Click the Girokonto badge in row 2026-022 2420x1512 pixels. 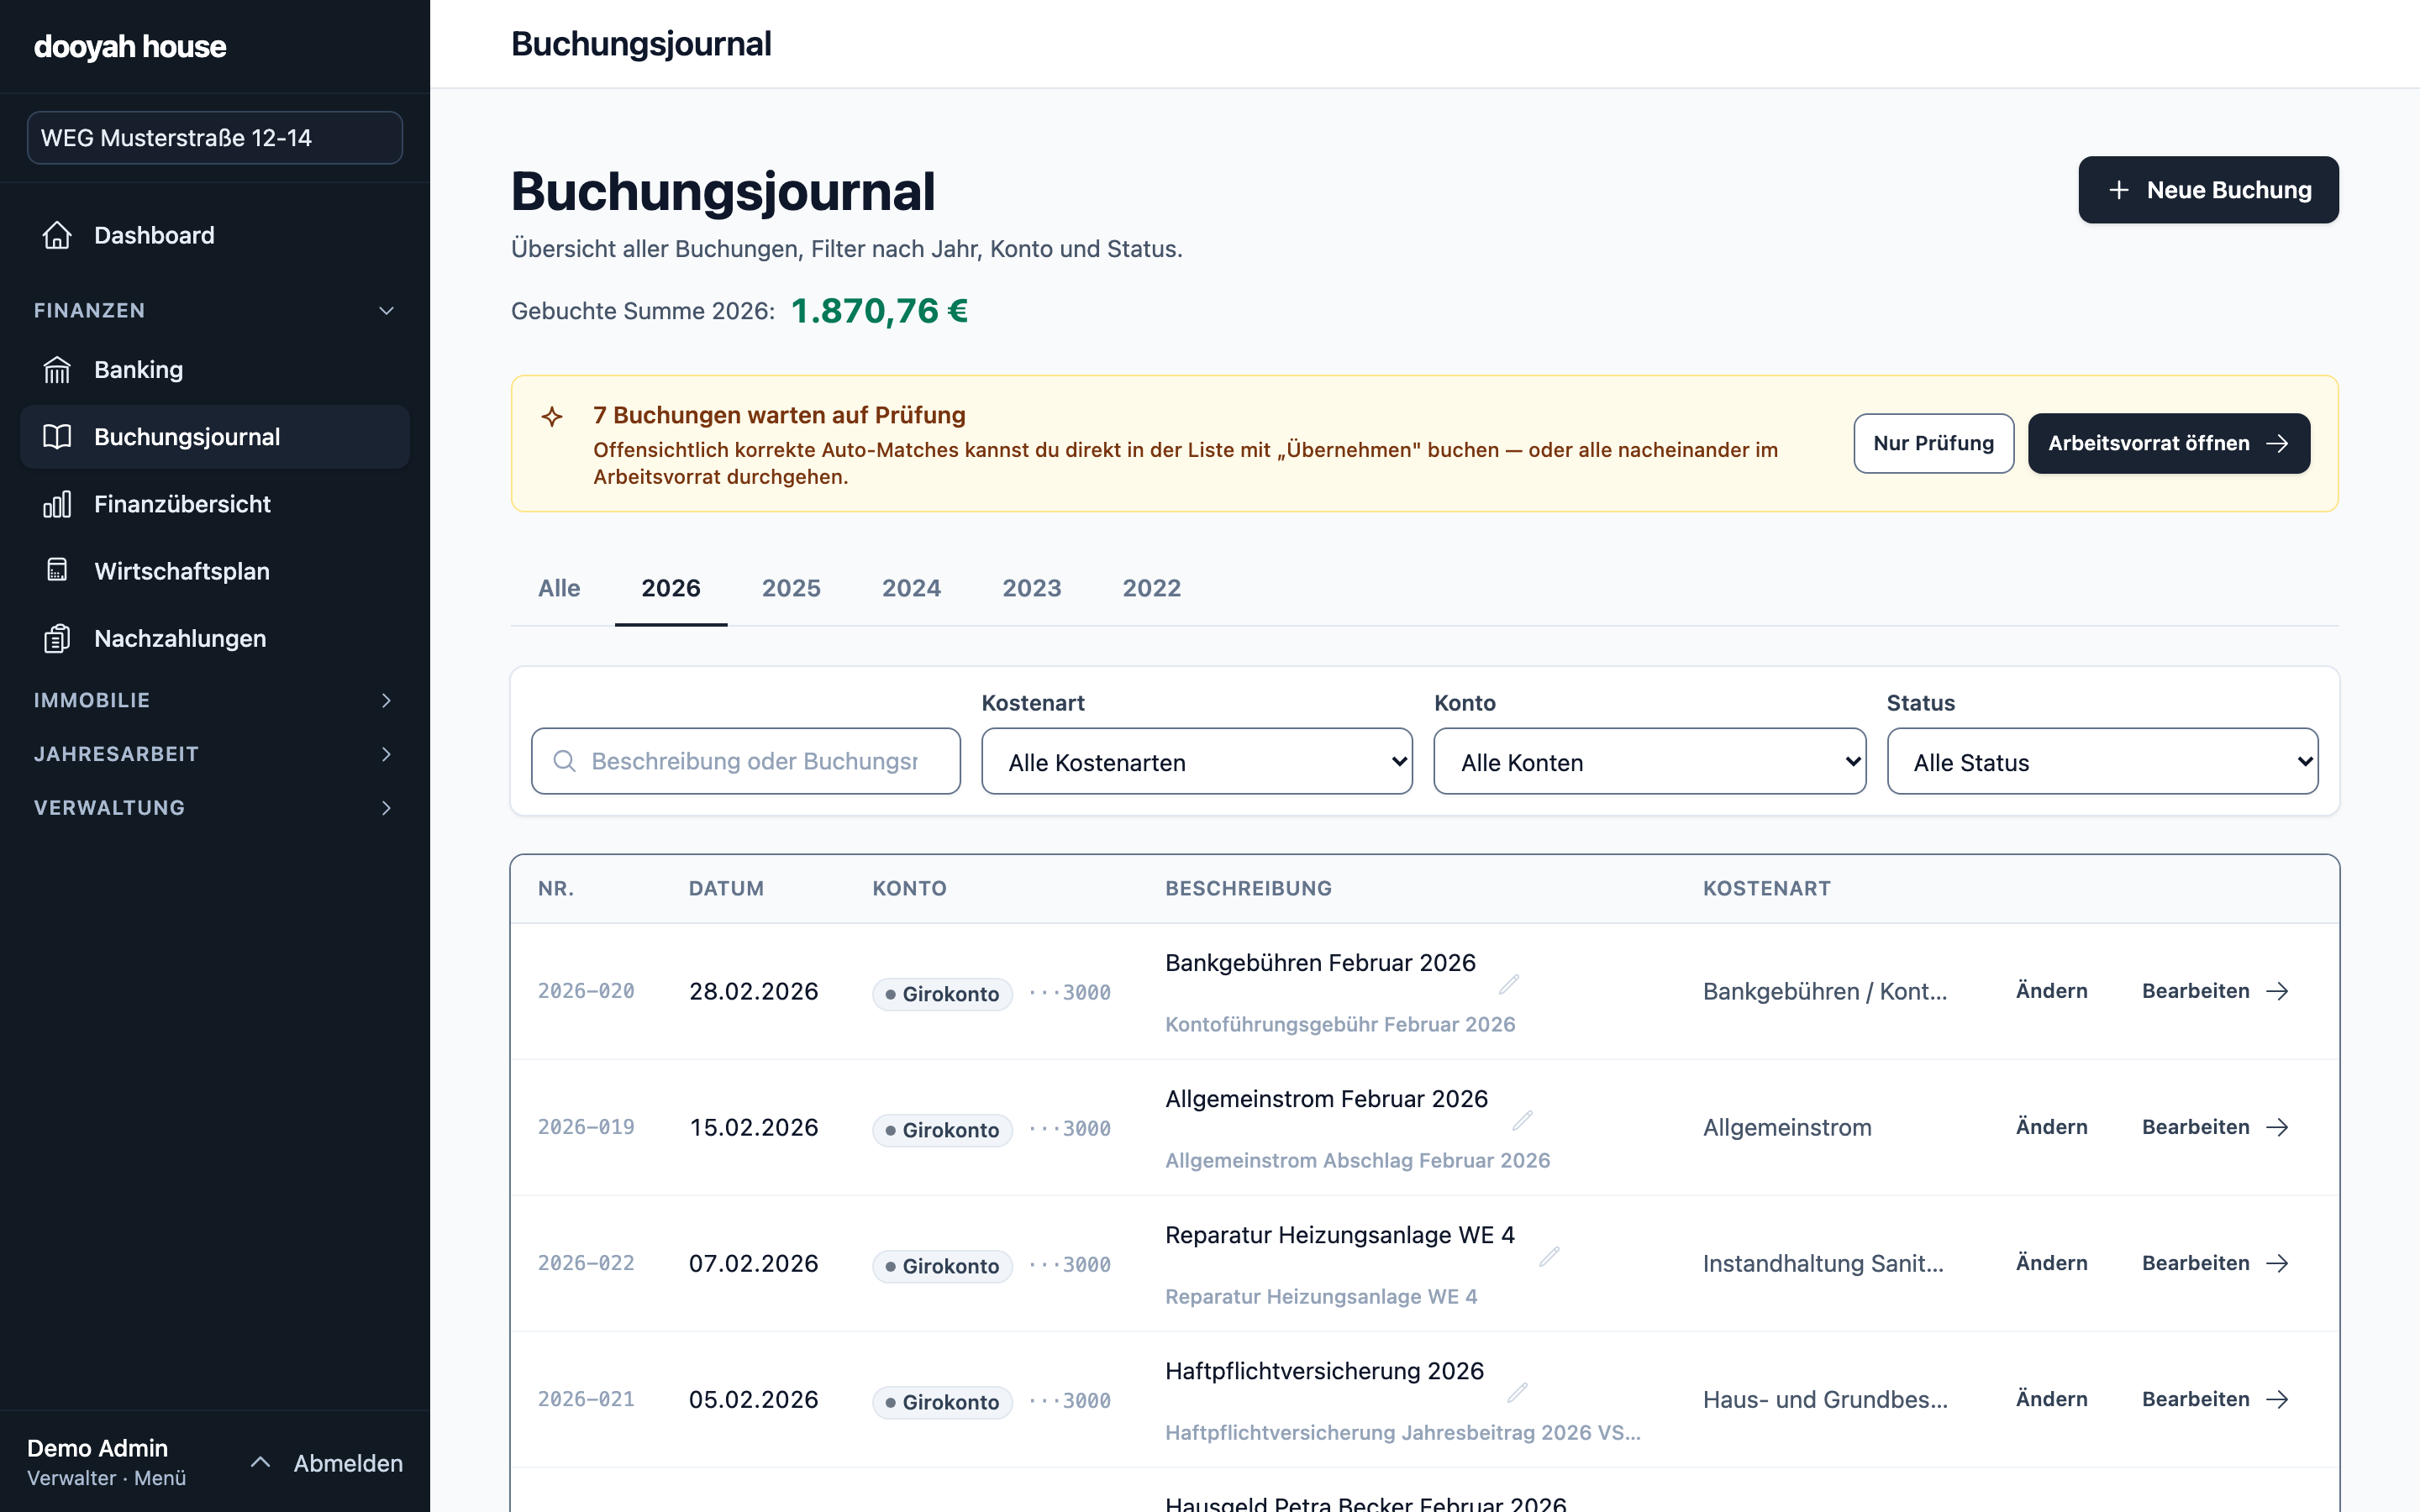[x=942, y=1266]
